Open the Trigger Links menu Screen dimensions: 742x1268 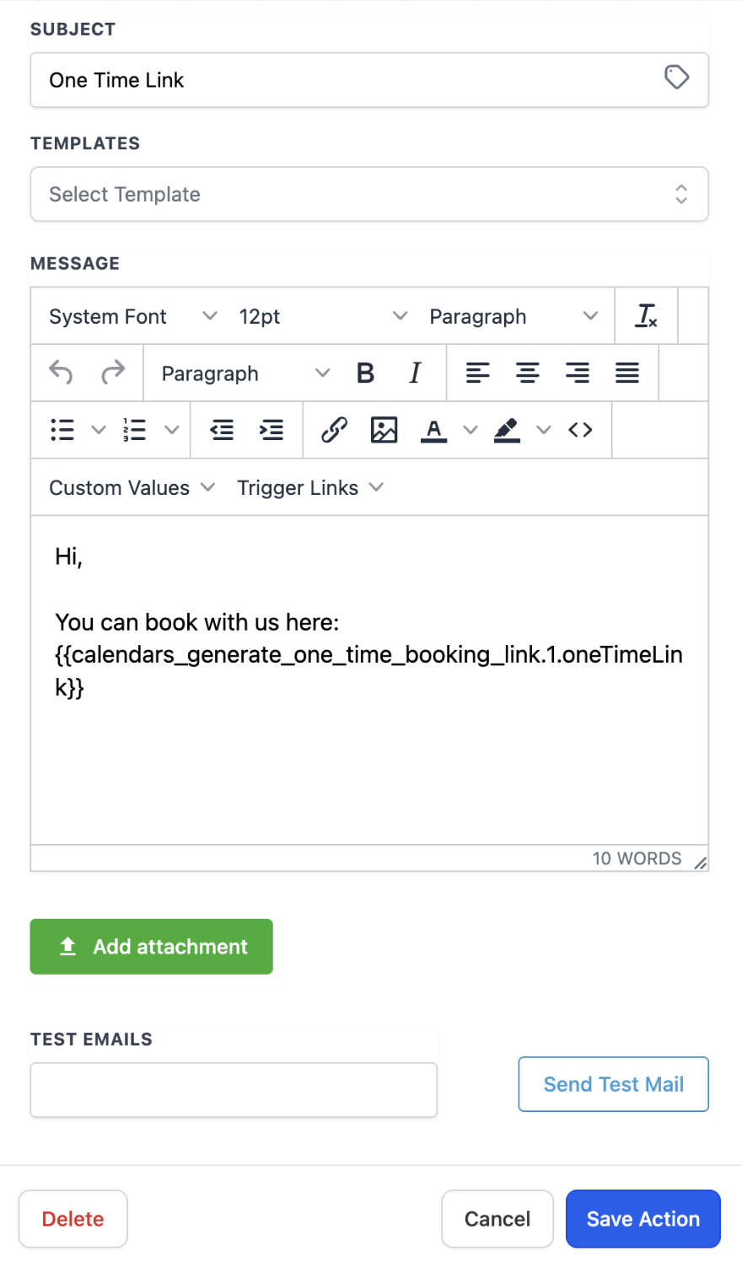tap(308, 487)
